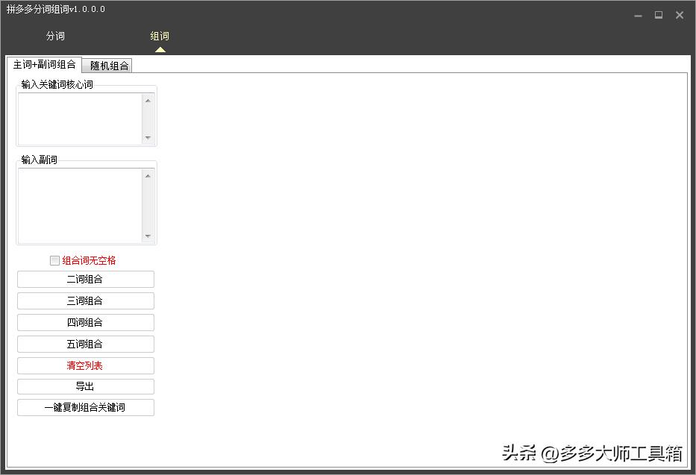This screenshot has height=475, width=696.
Task: Copy keywords via 一键复制组合关键词
Action: coord(85,407)
